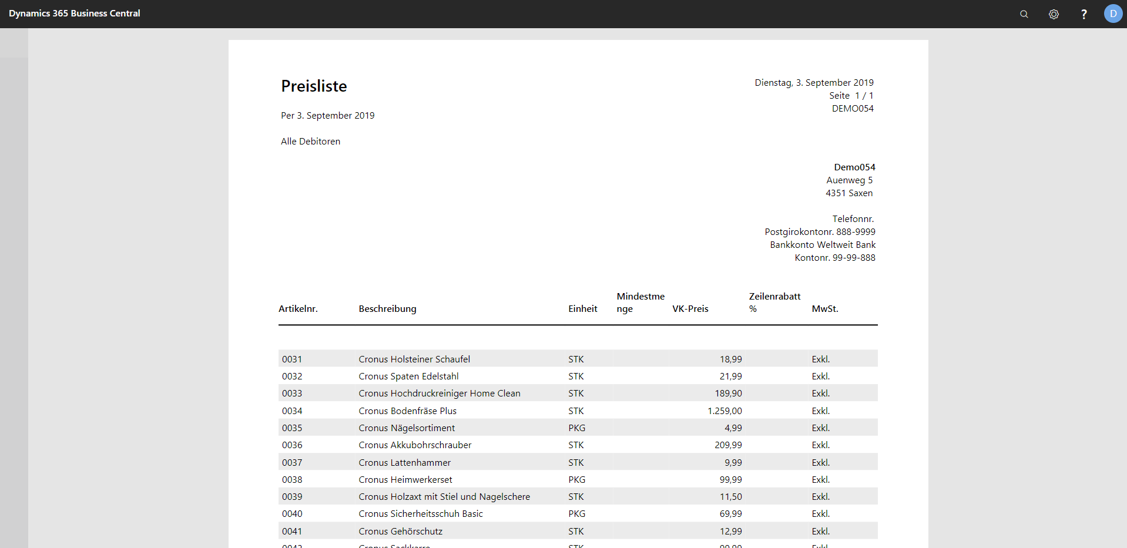Click price 189,90
This screenshot has height=548, width=1127.
[x=728, y=394]
